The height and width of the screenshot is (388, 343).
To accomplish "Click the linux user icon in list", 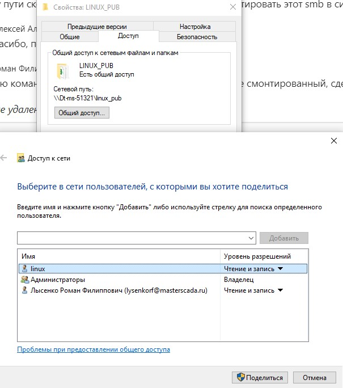I will 24,268.
